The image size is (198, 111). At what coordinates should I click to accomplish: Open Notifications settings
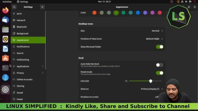pyautogui.click(x=28, y=47)
